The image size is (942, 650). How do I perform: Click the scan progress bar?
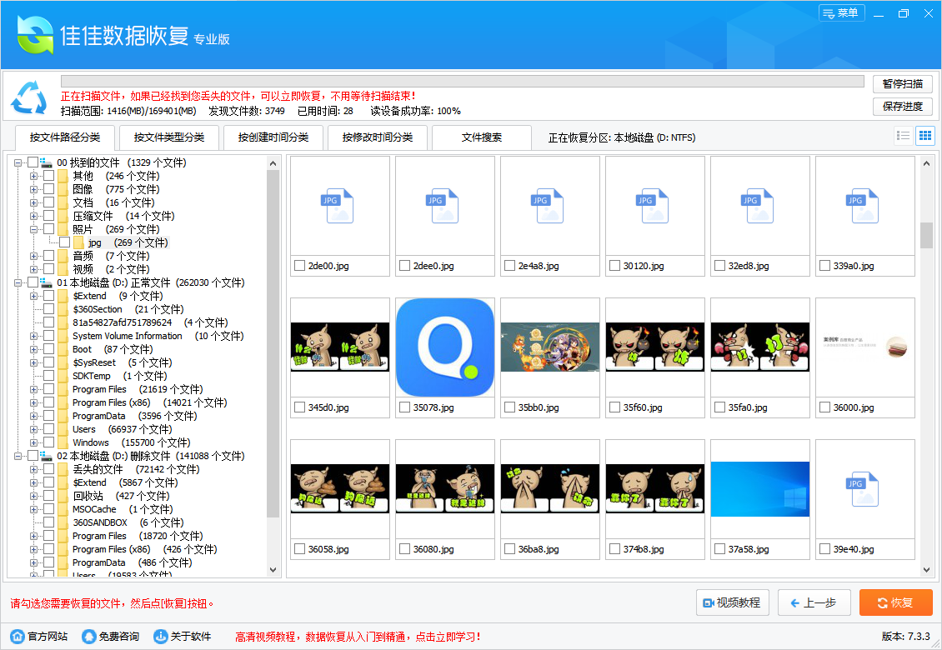pyautogui.click(x=458, y=81)
